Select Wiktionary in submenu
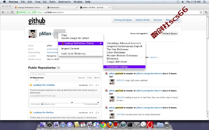Screen dimensions: 209x130 (x=124, y=58)
